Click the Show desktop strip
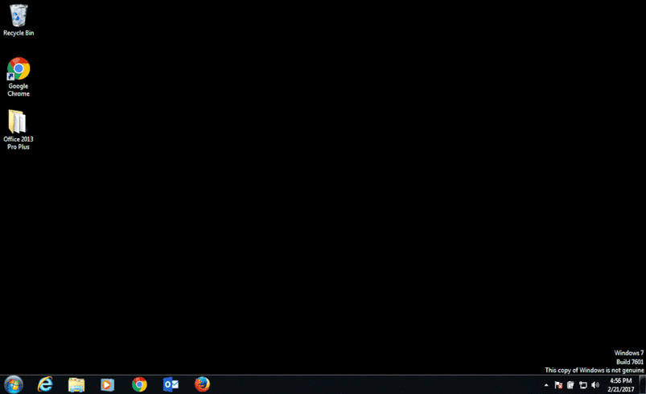 click(x=642, y=384)
